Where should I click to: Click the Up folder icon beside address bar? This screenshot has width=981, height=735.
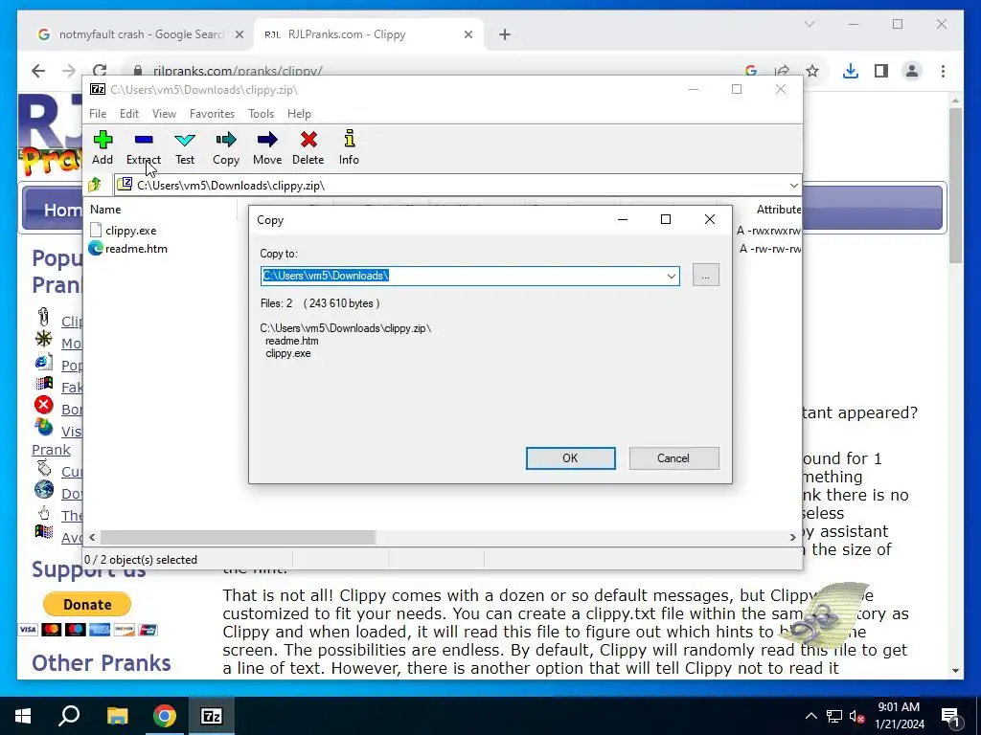click(x=95, y=185)
